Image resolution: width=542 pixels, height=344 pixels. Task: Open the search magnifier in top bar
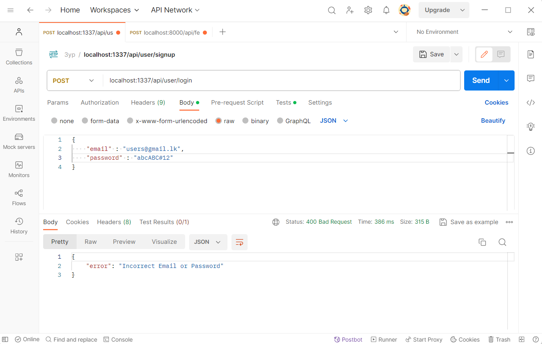pyautogui.click(x=331, y=10)
